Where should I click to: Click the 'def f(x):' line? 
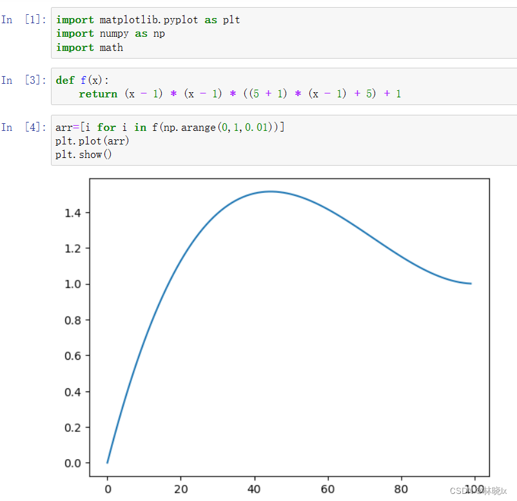[83, 80]
